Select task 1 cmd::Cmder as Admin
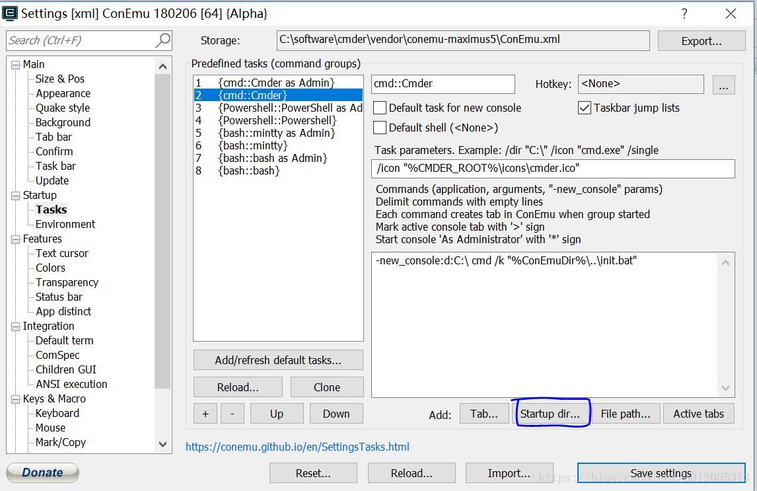The width and height of the screenshot is (757, 491). pos(278,83)
